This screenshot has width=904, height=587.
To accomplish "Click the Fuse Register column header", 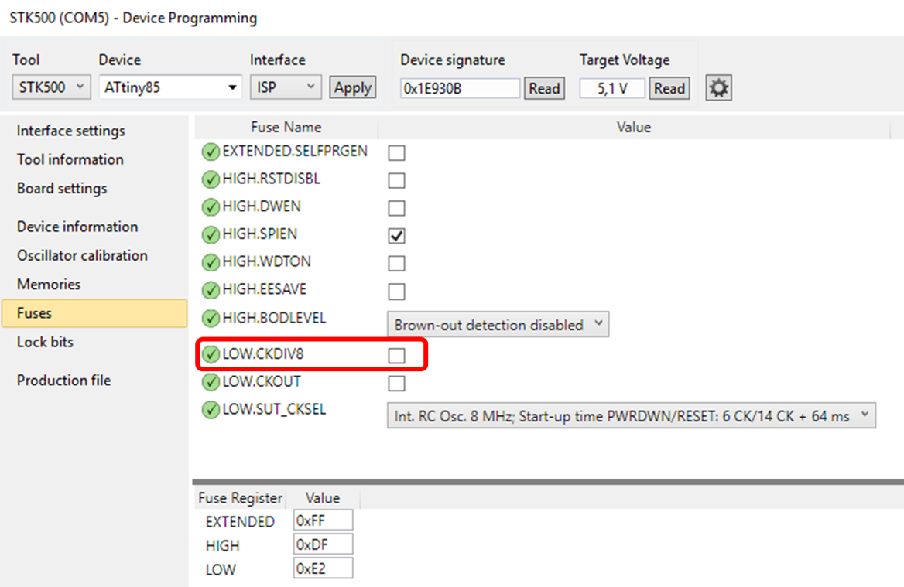I will click(x=241, y=498).
